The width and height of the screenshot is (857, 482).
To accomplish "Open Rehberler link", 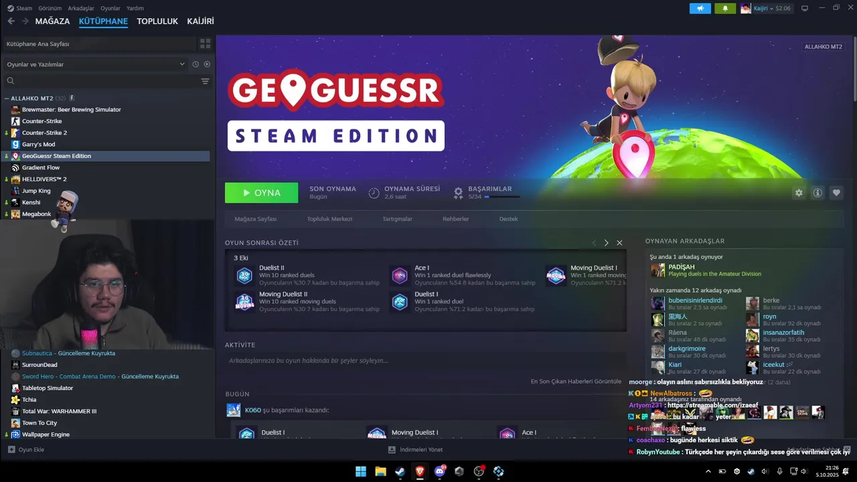I will tap(455, 219).
